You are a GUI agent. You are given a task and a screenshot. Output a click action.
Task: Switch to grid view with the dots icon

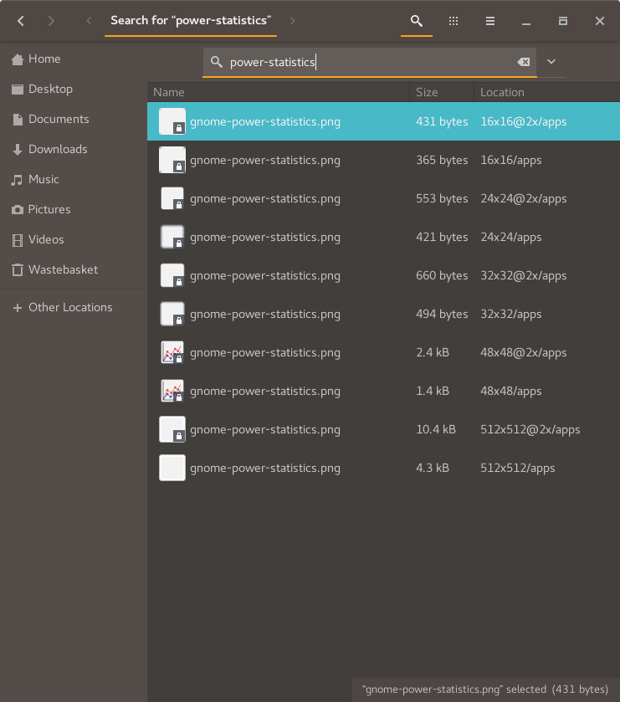click(x=453, y=21)
